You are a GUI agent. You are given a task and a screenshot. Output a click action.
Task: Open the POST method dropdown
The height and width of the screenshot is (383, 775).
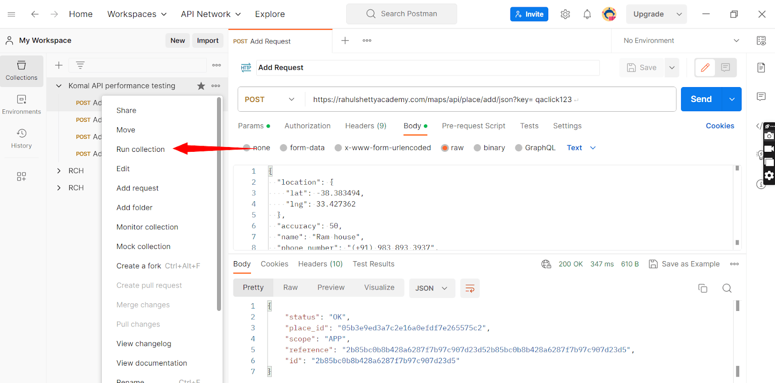coord(270,100)
